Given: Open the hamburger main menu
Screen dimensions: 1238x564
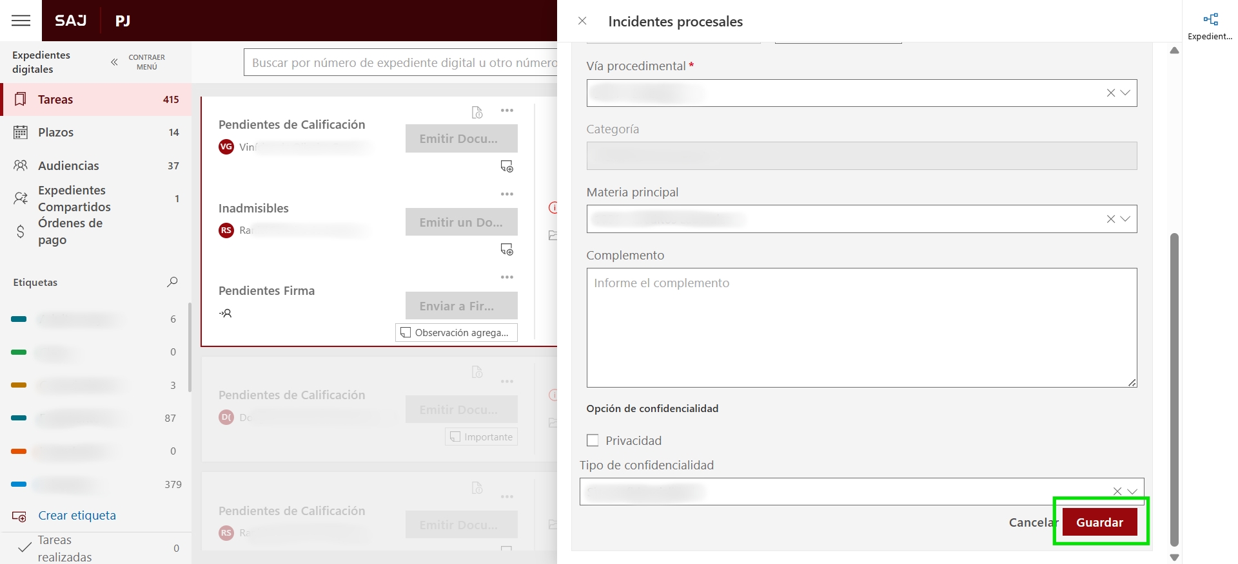Looking at the screenshot, I should point(21,21).
